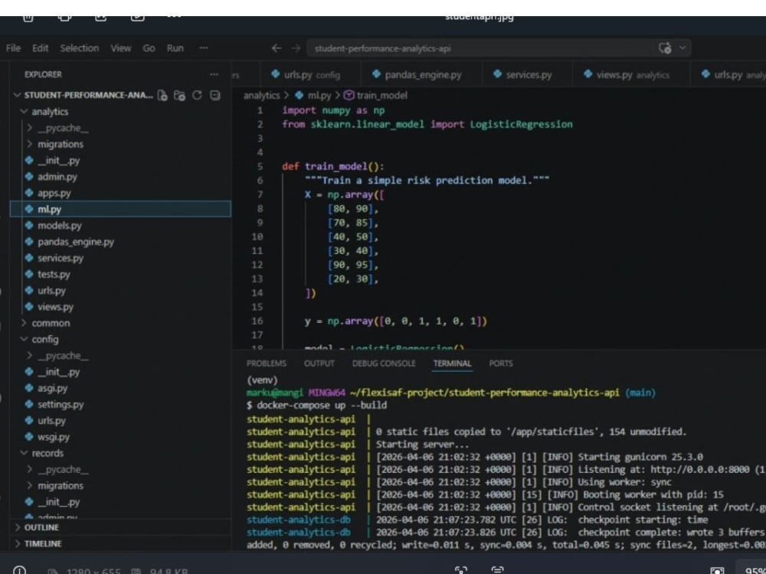Open the Selection menu
Viewport: 766px width, 574px height.
pos(79,47)
